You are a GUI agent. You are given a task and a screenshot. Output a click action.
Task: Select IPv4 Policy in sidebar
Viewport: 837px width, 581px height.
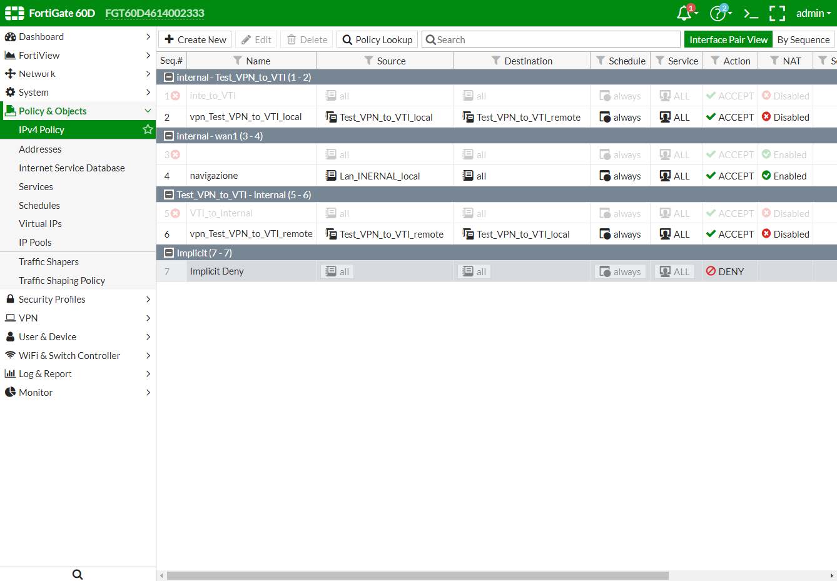(x=78, y=129)
